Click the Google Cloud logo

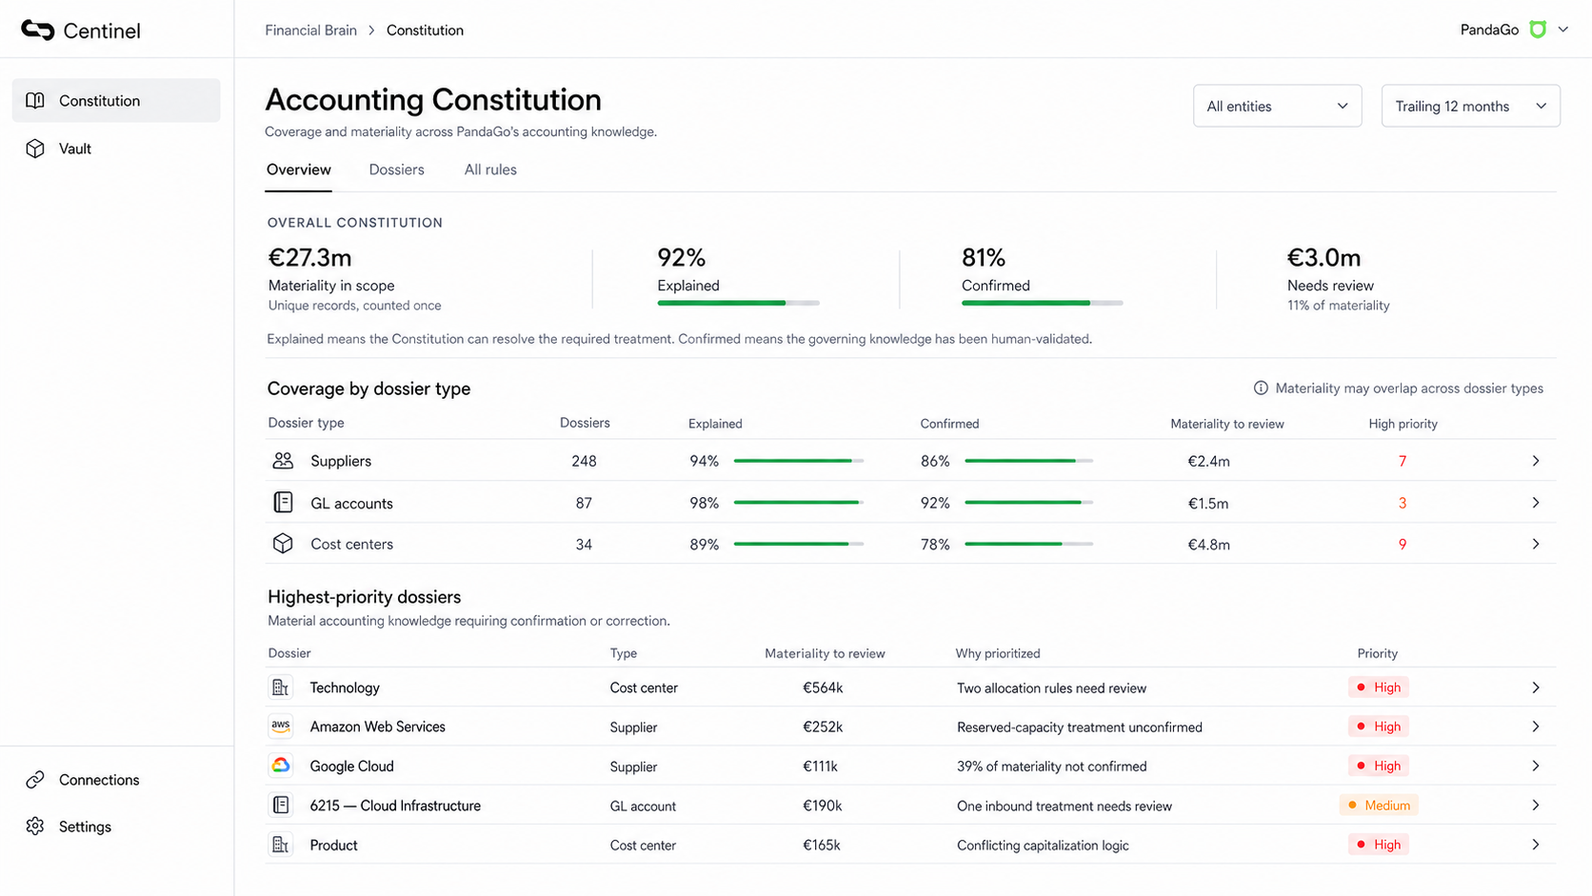pyautogui.click(x=281, y=766)
